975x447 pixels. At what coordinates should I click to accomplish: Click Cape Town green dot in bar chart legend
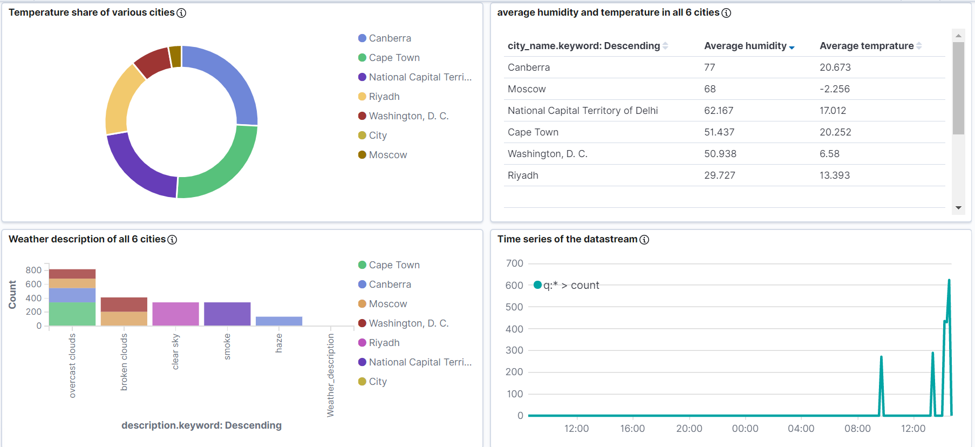tap(362, 265)
